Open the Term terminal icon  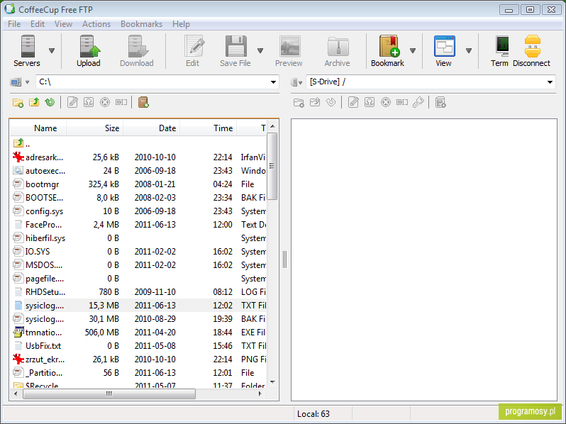(502, 46)
